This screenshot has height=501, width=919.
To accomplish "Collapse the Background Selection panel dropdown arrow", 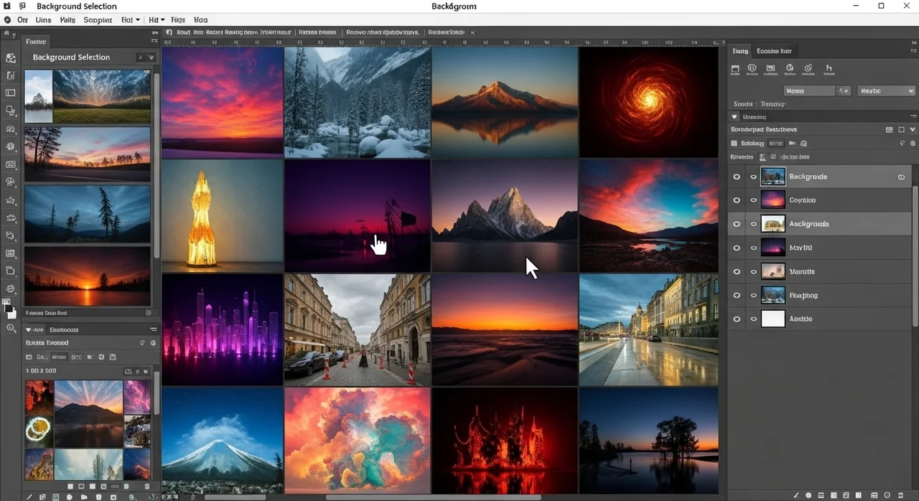I will pos(151,57).
